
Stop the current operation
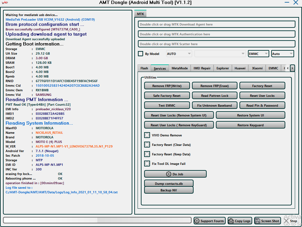pyautogui.click(x=291, y=221)
